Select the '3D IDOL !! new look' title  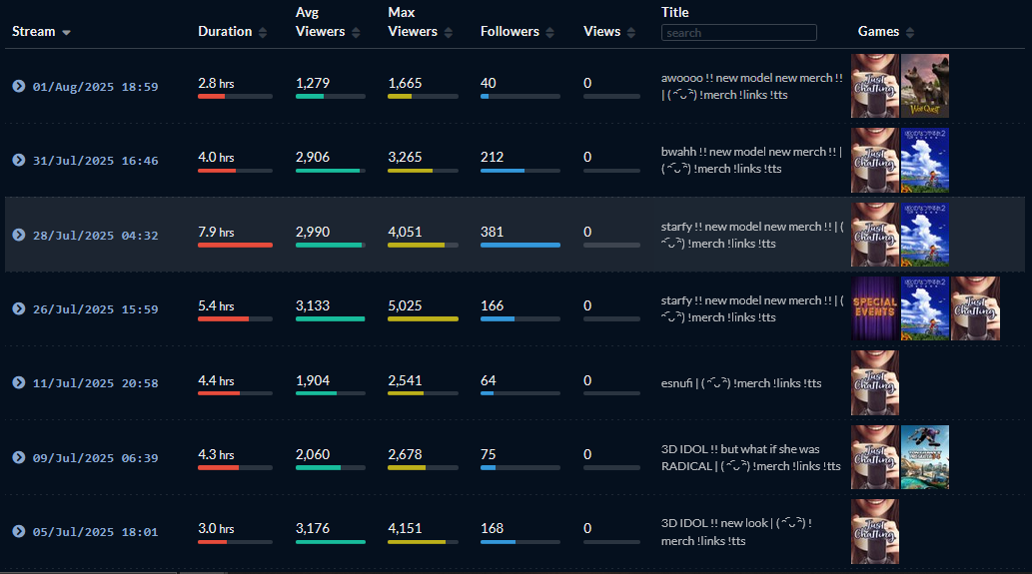(x=736, y=532)
